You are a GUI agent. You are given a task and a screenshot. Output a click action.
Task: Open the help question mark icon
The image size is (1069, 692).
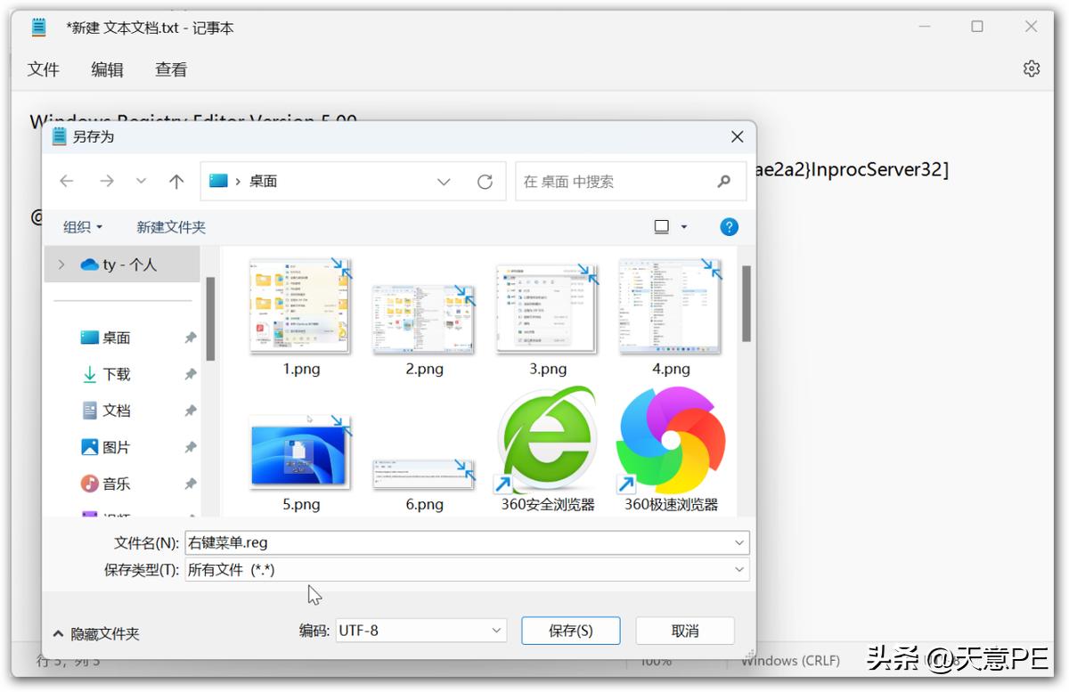[729, 226]
